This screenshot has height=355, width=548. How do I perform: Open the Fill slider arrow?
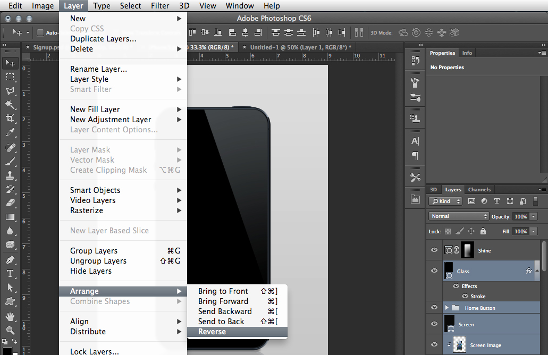pos(534,231)
